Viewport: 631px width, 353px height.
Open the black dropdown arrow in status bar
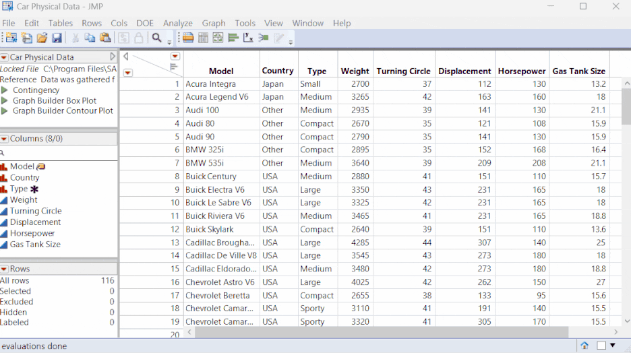(x=613, y=346)
